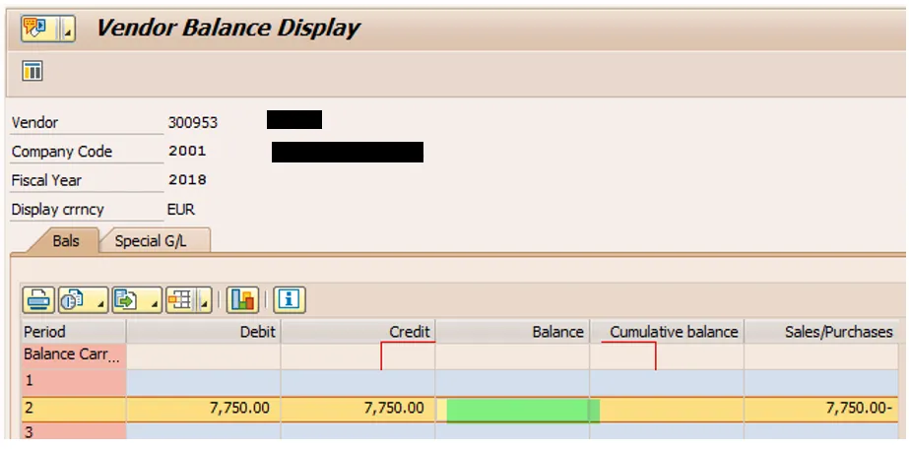This screenshot has height=449, width=909.
Task: Display the bar chart graphic icon
Action: tap(242, 298)
